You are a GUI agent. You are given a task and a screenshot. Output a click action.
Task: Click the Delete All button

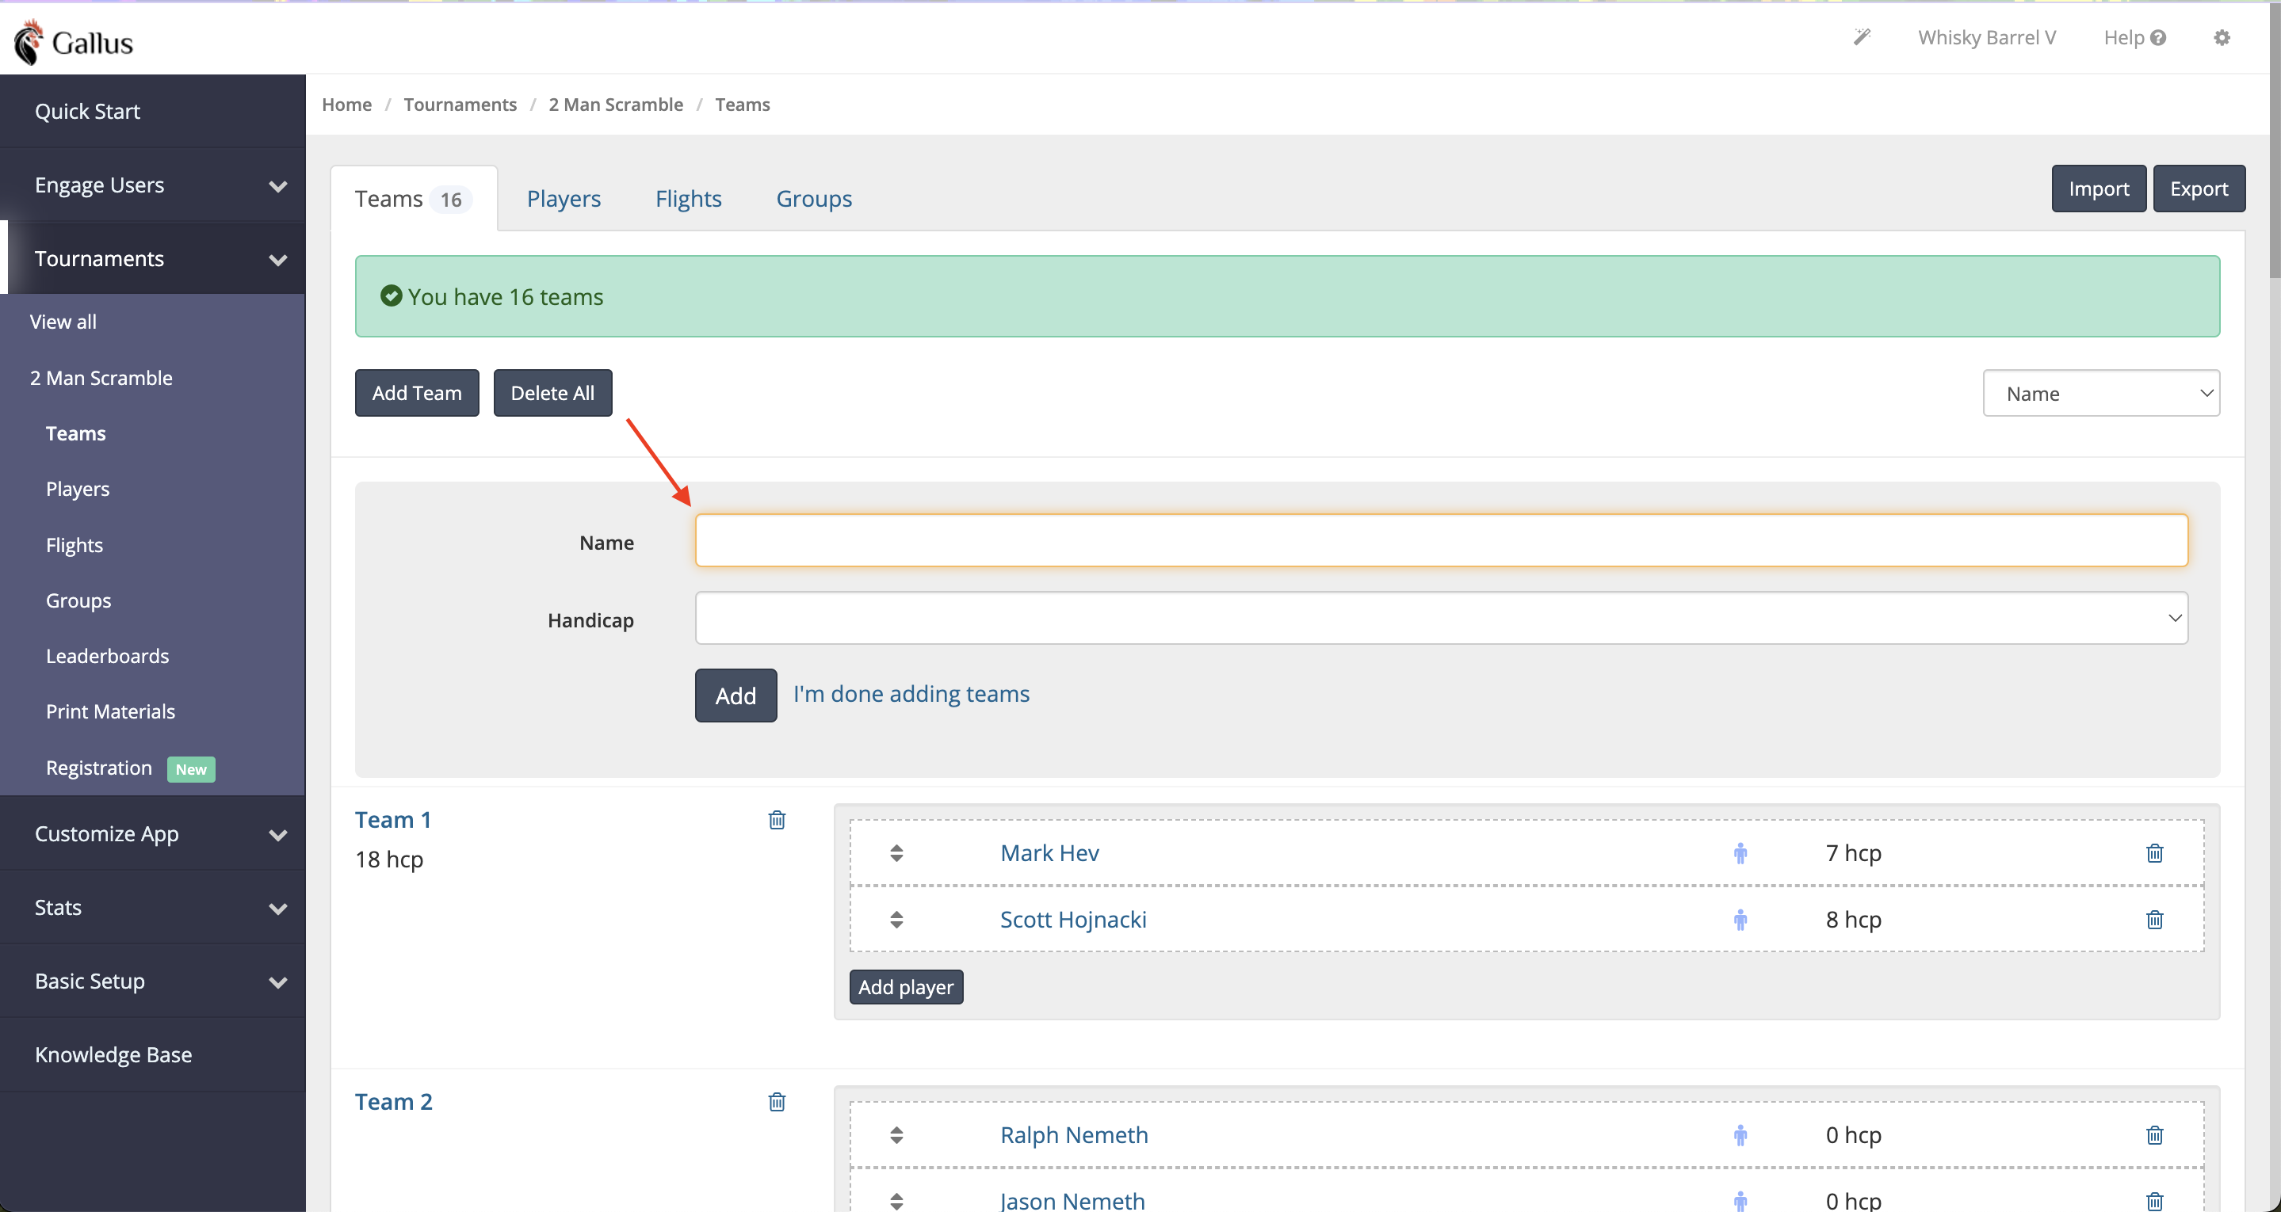tap(552, 392)
